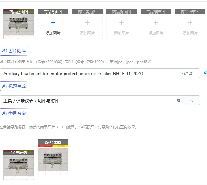The image size is (207, 185).
Task: Click 添加图片 text under 商品侧面图
Action: (x=121, y=33)
